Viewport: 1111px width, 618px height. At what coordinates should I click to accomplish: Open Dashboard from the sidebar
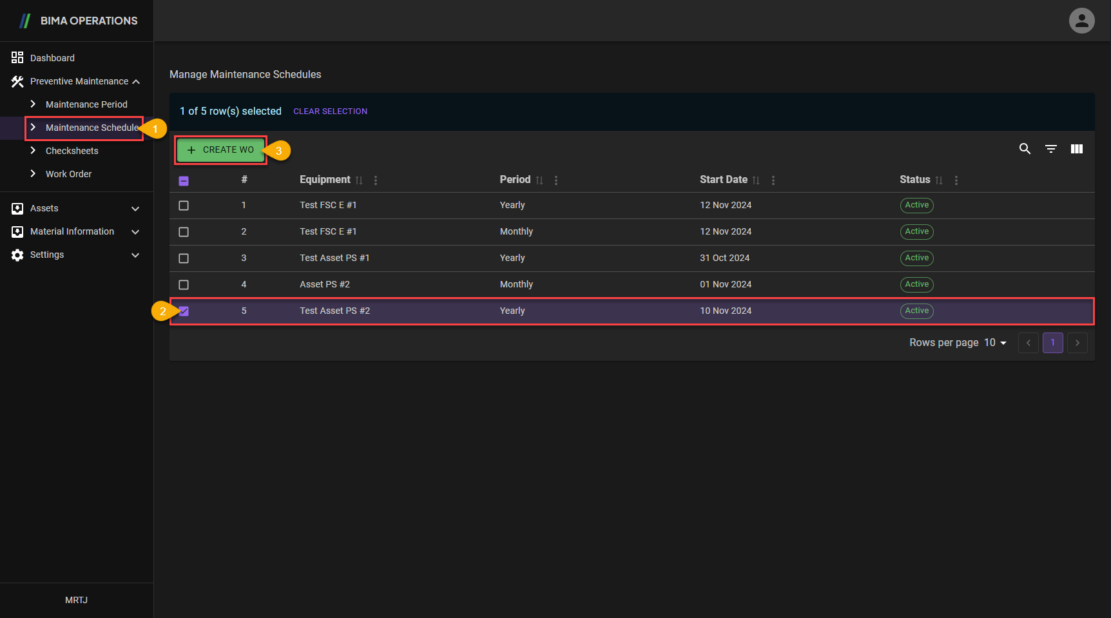pyautogui.click(x=52, y=58)
